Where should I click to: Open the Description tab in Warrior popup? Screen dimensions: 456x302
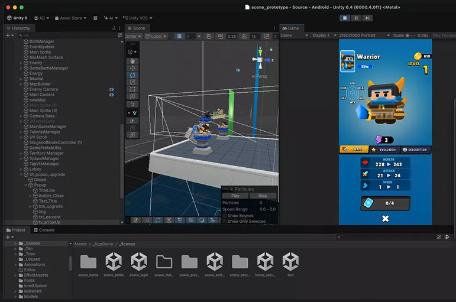[x=415, y=150]
